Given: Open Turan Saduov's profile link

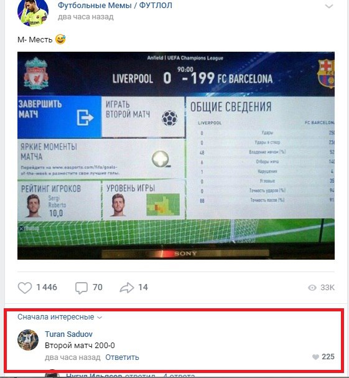Looking at the screenshot, I should pos(68,334).
